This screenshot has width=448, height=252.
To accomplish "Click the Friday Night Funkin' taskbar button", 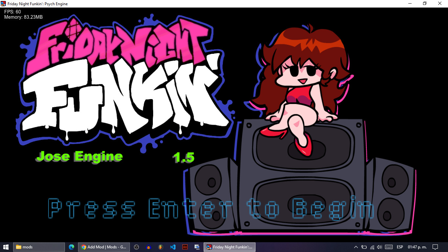I will pyautogui.click(x=230, y=247).
